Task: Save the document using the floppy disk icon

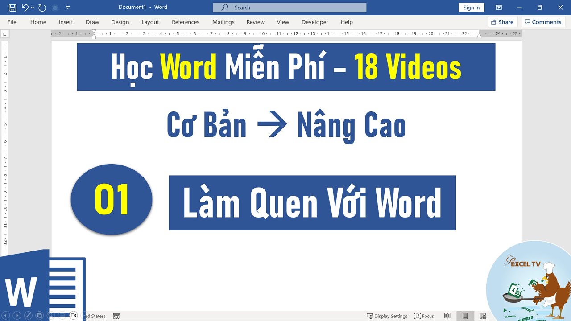Action: pos(12,8)
